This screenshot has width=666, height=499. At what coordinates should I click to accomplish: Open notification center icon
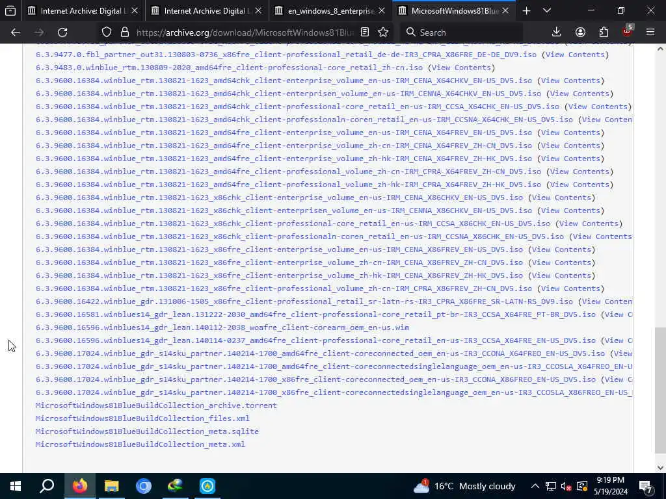click(x=646, y=486)
